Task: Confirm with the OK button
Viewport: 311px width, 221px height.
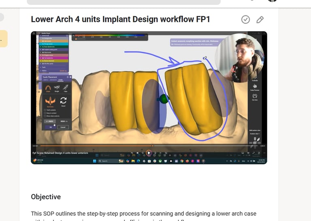Action: click(x=51, y=127)
